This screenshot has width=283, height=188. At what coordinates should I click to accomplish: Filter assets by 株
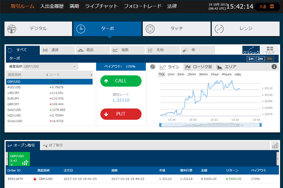tap(198, 50)
